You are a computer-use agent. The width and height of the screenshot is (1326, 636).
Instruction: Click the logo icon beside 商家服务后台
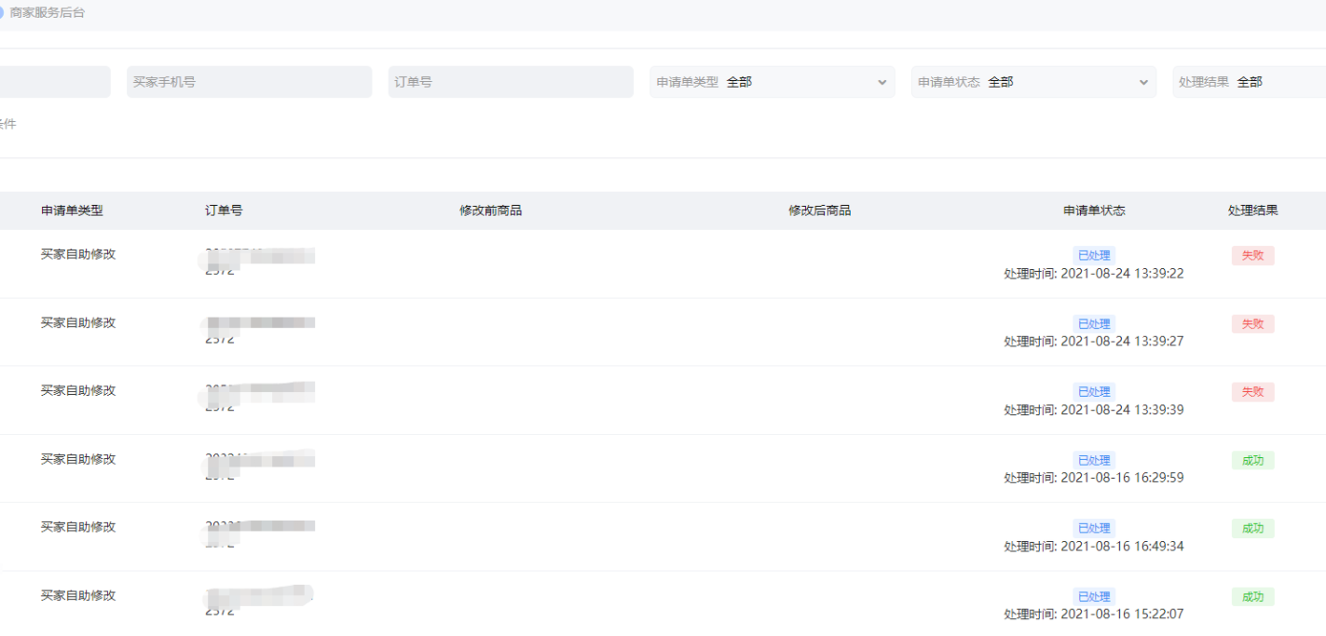[2, 13]
